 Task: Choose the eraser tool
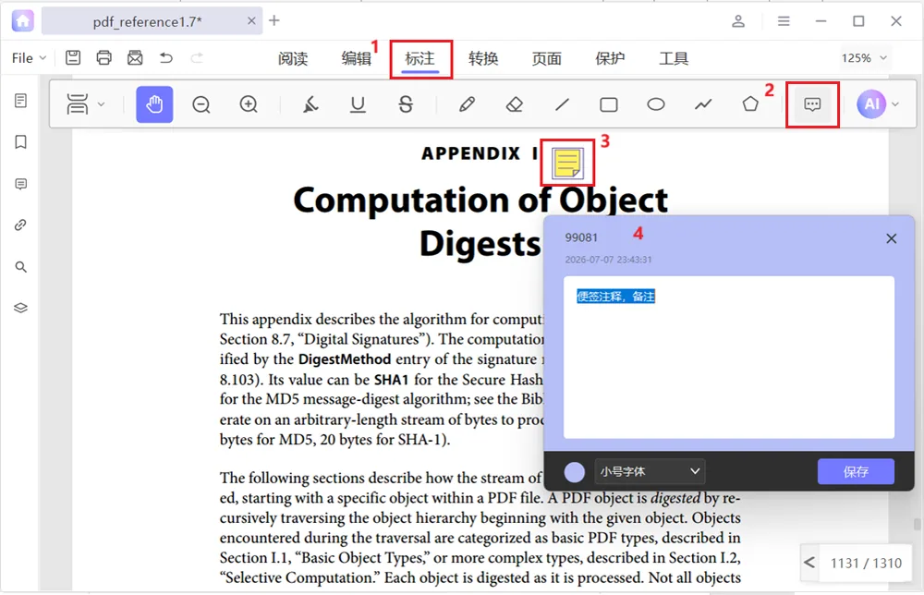point(515,104)
